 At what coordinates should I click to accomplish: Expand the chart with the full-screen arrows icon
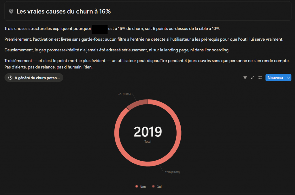coord(253,78)
